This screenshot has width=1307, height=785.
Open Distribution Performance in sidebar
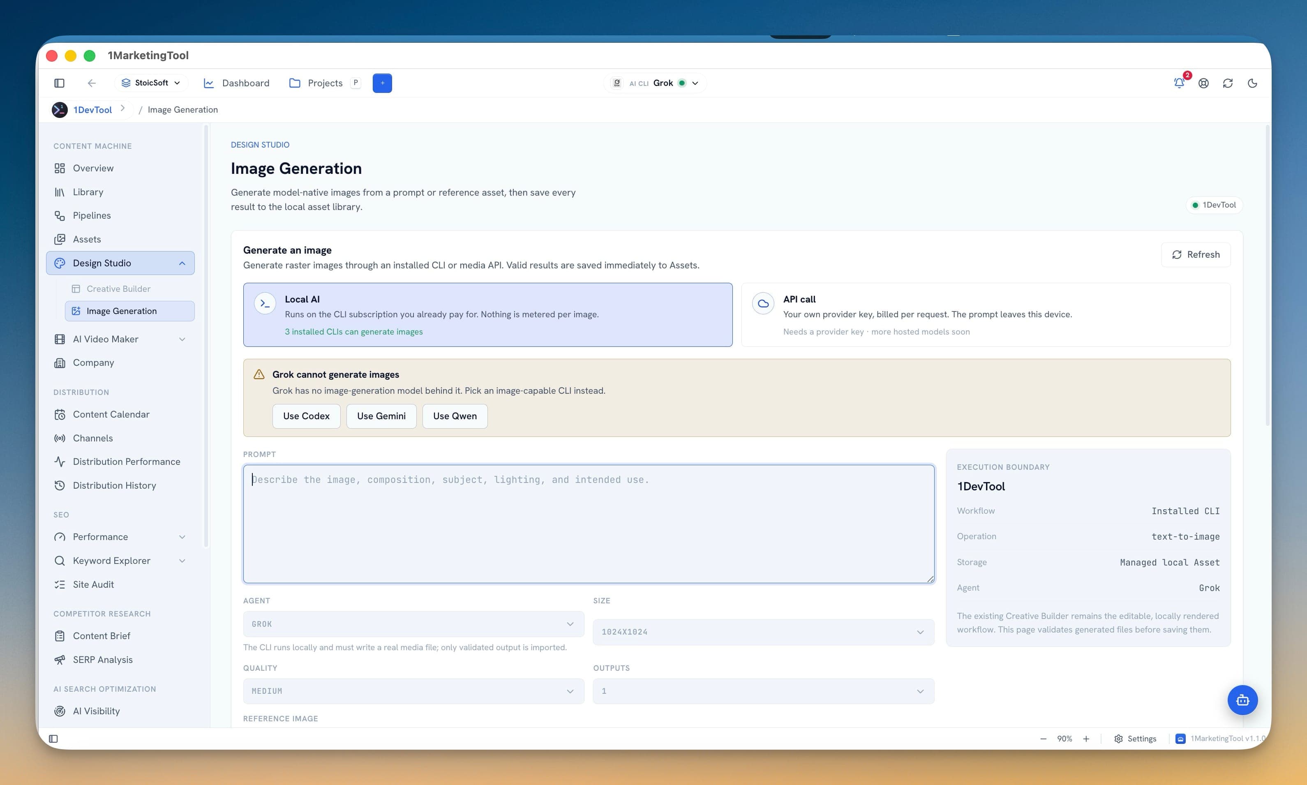click(x=120, y=461)
